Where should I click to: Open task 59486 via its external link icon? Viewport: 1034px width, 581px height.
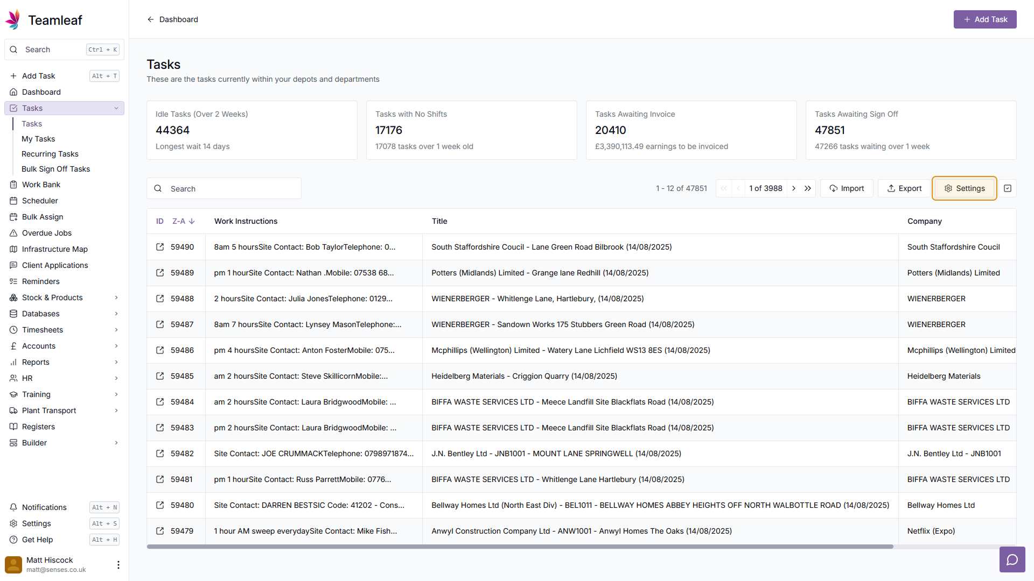coord(160,350)
